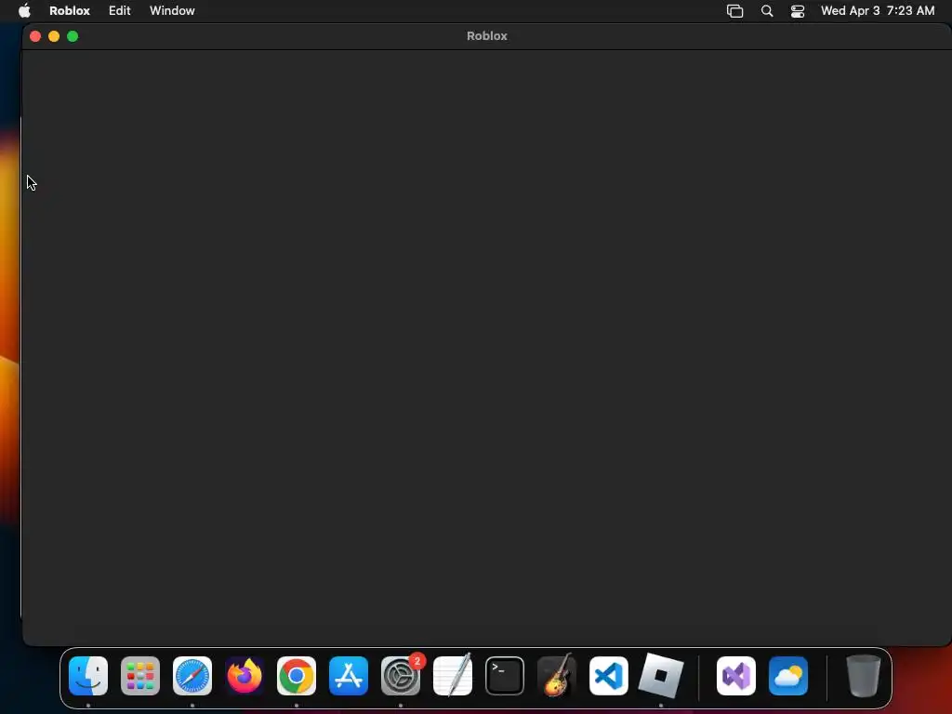Minimize the Roblox window
Viewport: 952px width, 714px height.
click(x=53, y=36)
